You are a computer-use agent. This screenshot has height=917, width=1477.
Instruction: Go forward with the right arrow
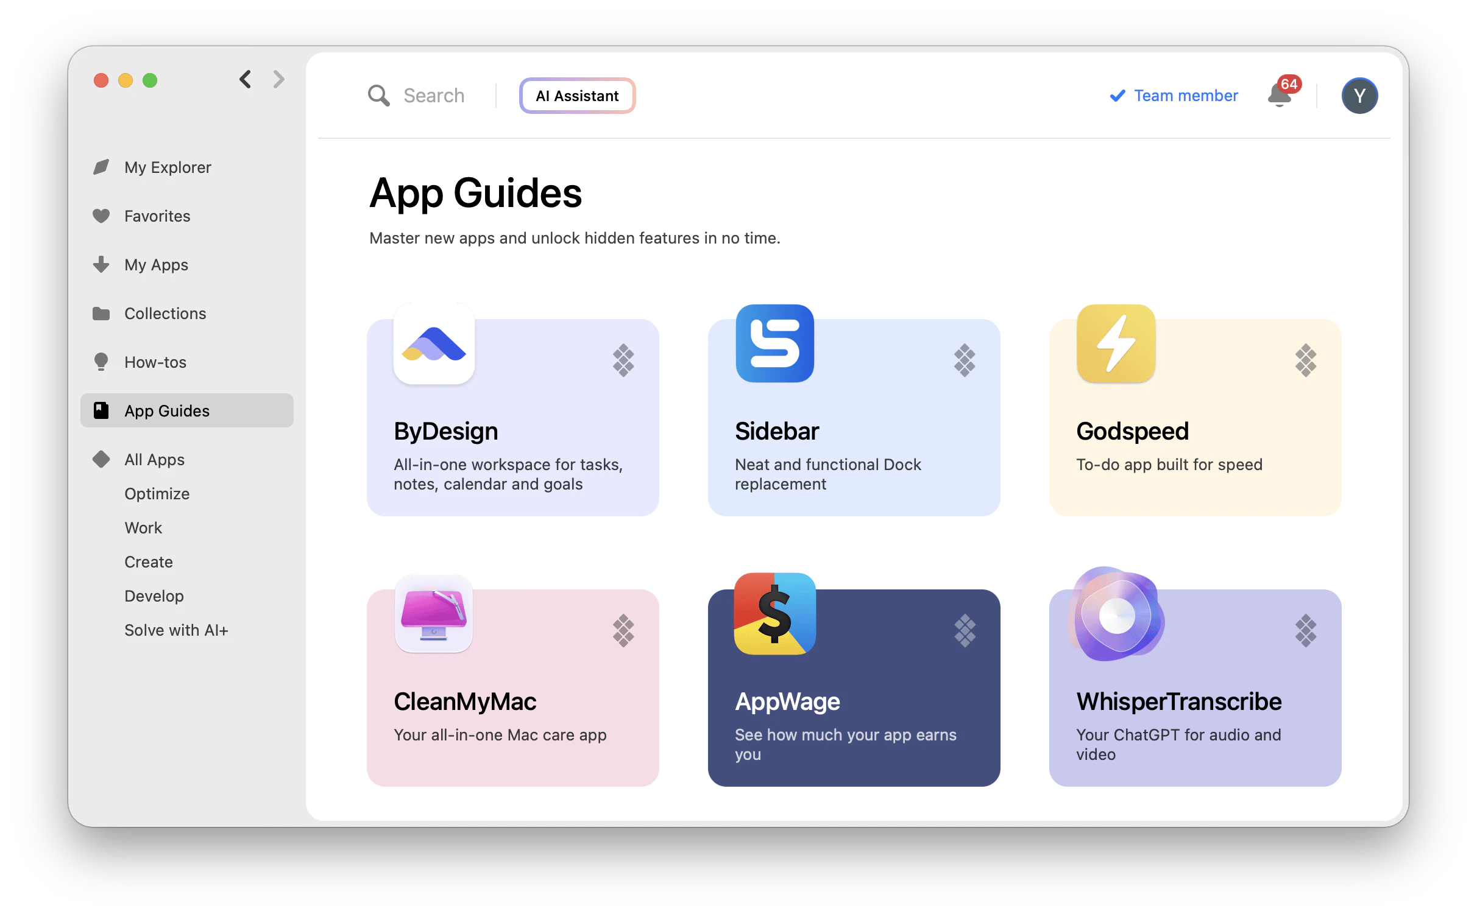coord(278,79)
